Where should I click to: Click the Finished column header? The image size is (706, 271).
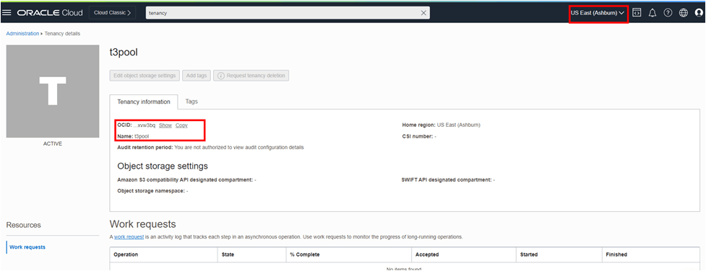(x=650, y=255)
